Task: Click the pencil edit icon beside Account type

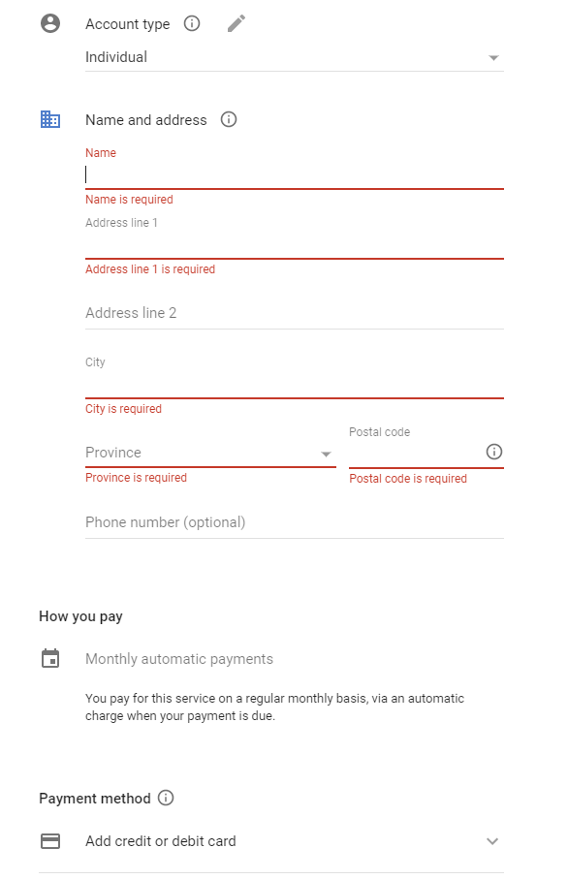Action: coord(237,23)
